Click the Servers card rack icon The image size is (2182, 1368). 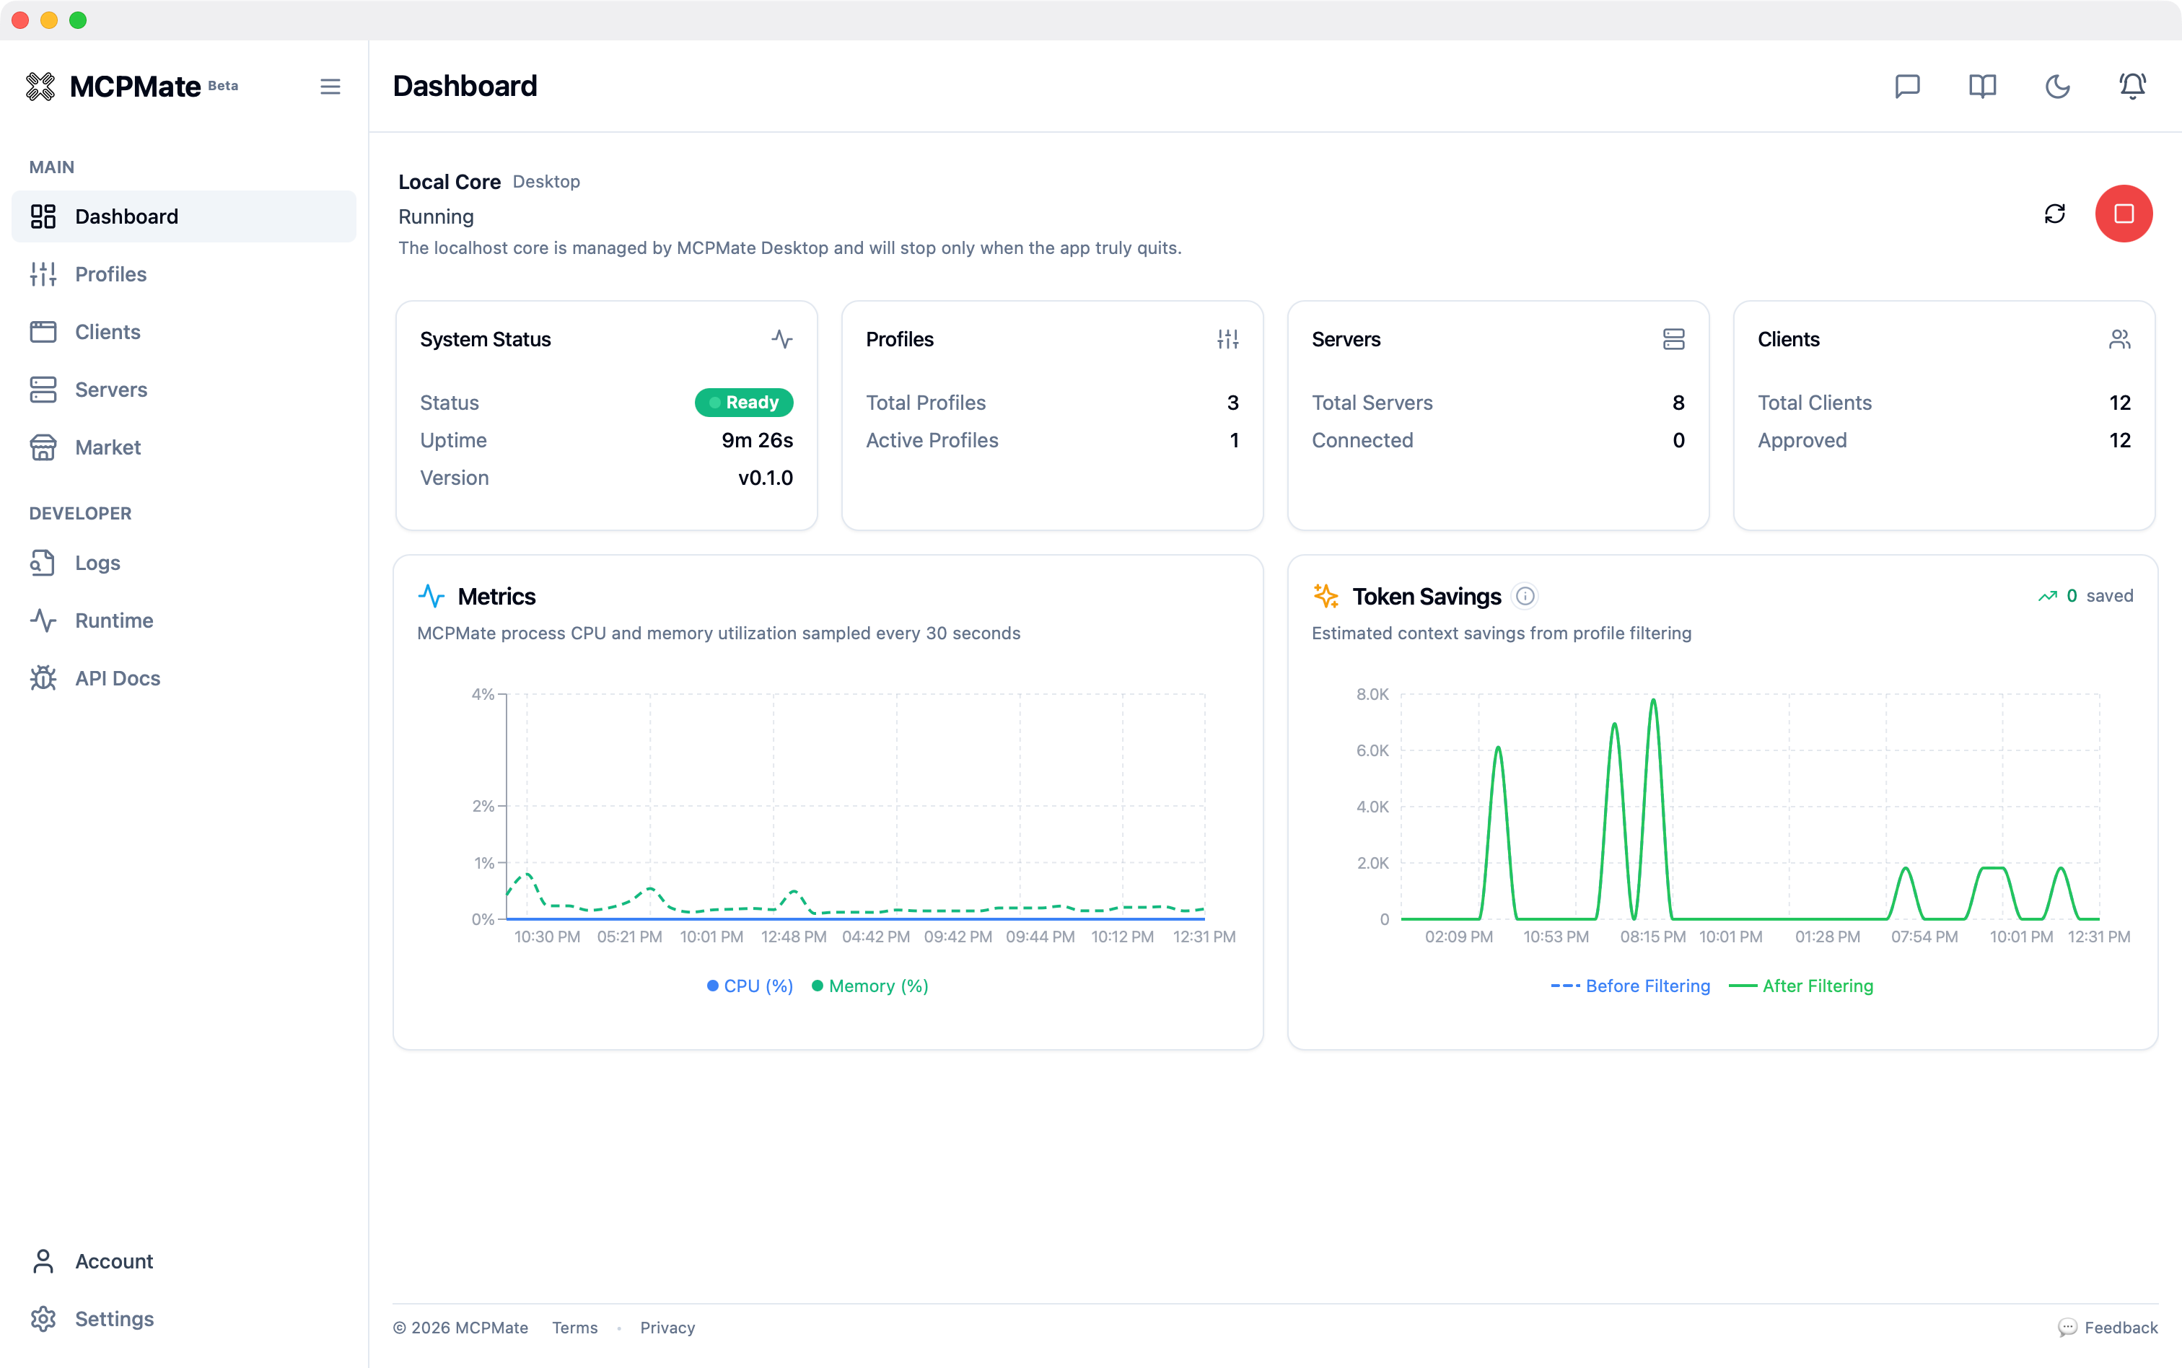1675,339
